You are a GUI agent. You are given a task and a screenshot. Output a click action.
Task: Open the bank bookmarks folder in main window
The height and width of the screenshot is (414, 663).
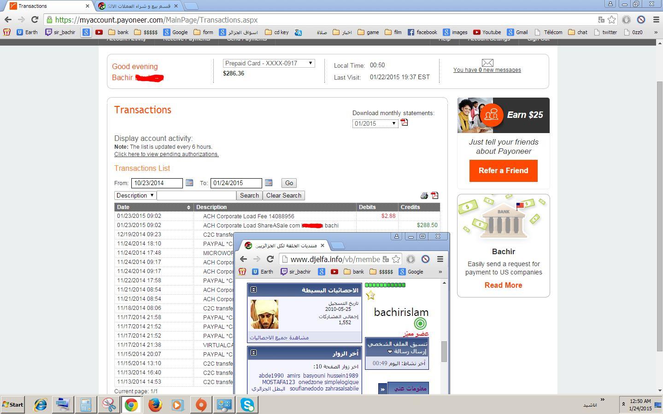click(x=118, y=32)
